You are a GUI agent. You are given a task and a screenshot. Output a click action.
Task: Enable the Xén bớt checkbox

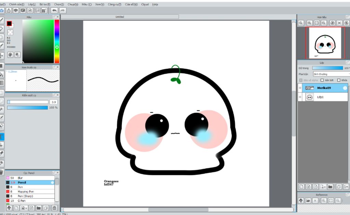322,80
